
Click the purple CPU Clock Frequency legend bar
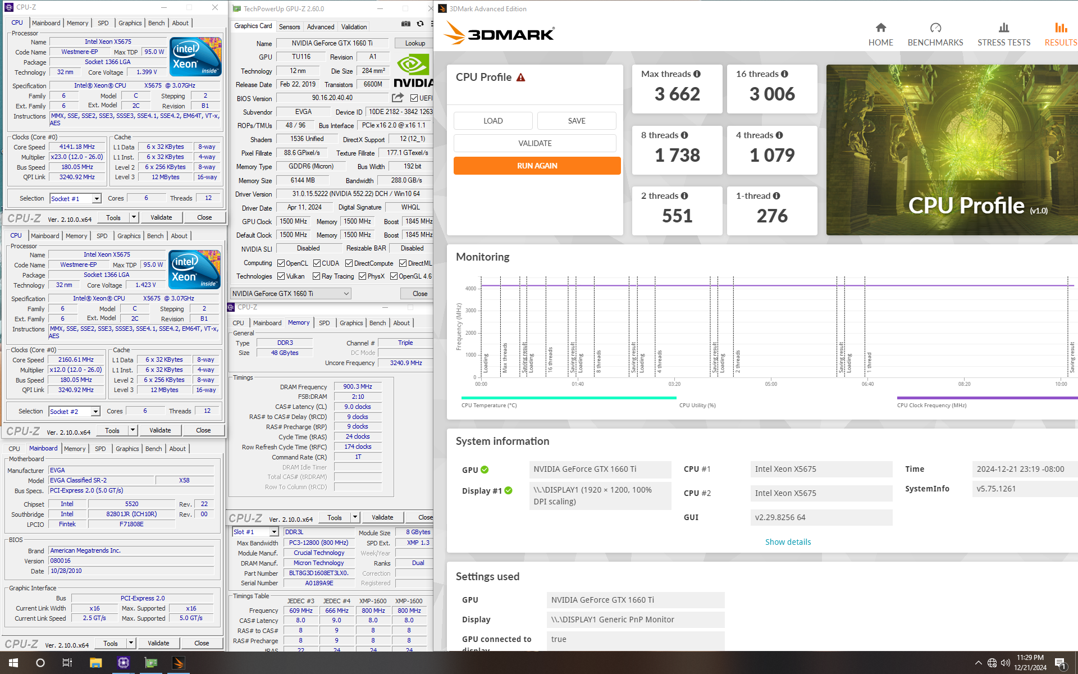click(987, 398)
